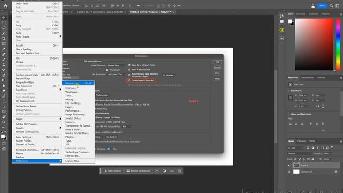Viewport: 343px width, 193px height.
Task: Open the layer Kind filter dropdown
Action: click(296, 148)
